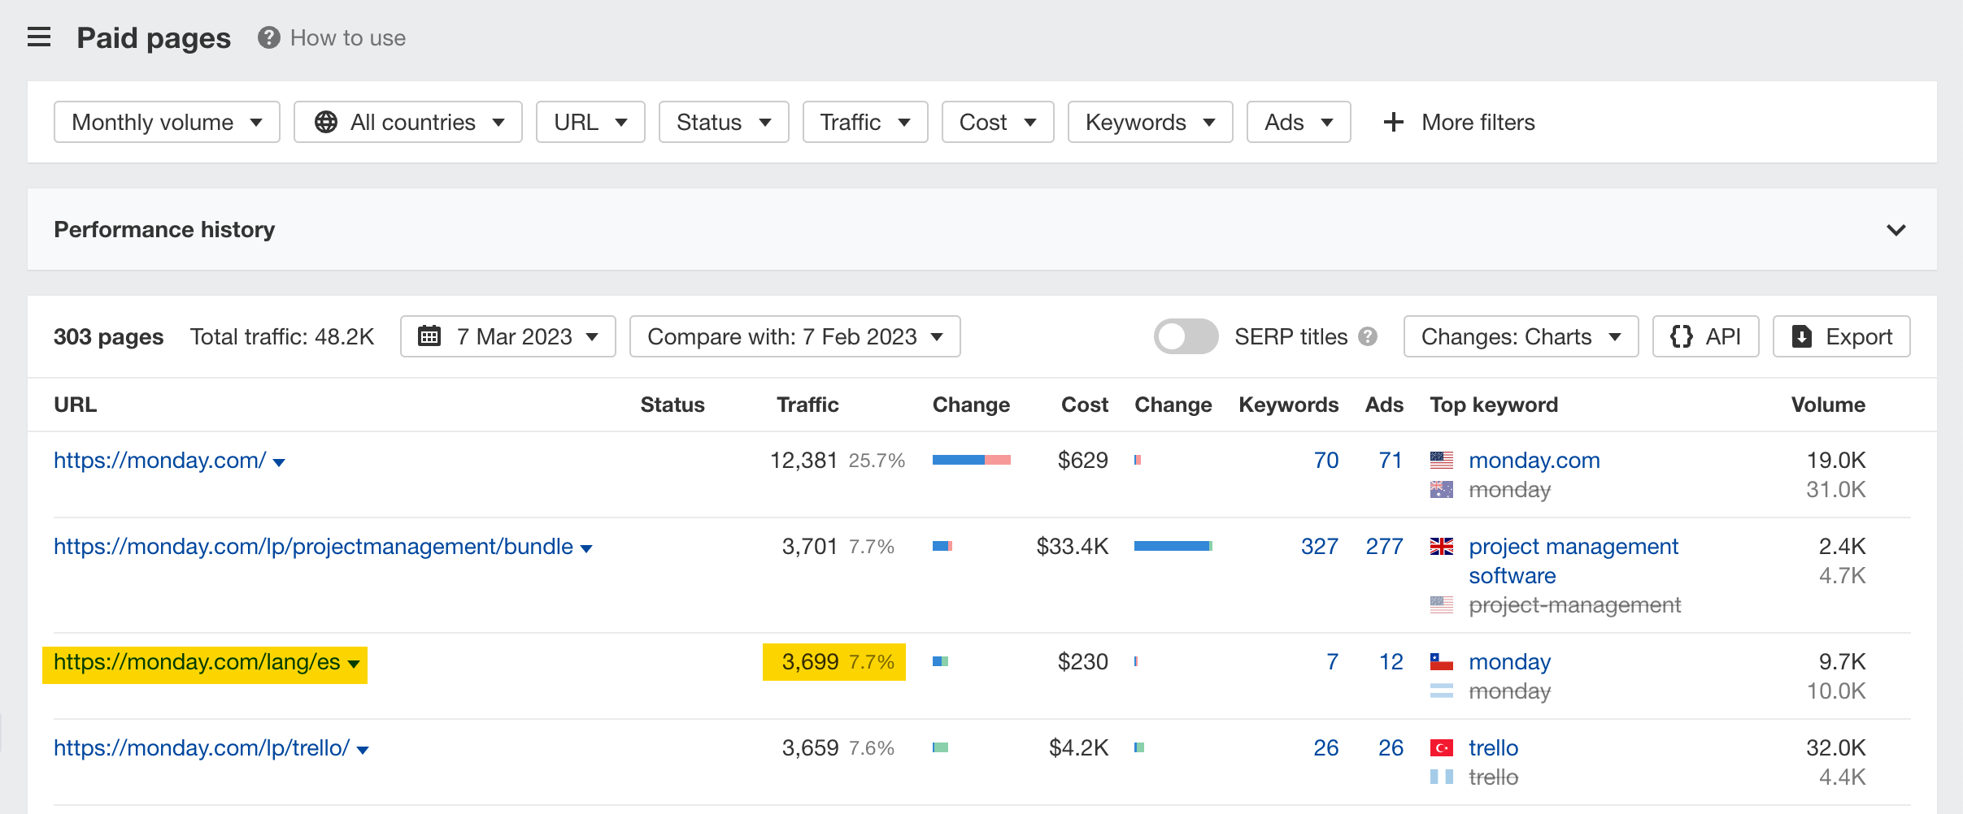This screenshot has height=814, width=1963.
Task: Sort by the Keywords column header
Action: (x=1289, y=405)
